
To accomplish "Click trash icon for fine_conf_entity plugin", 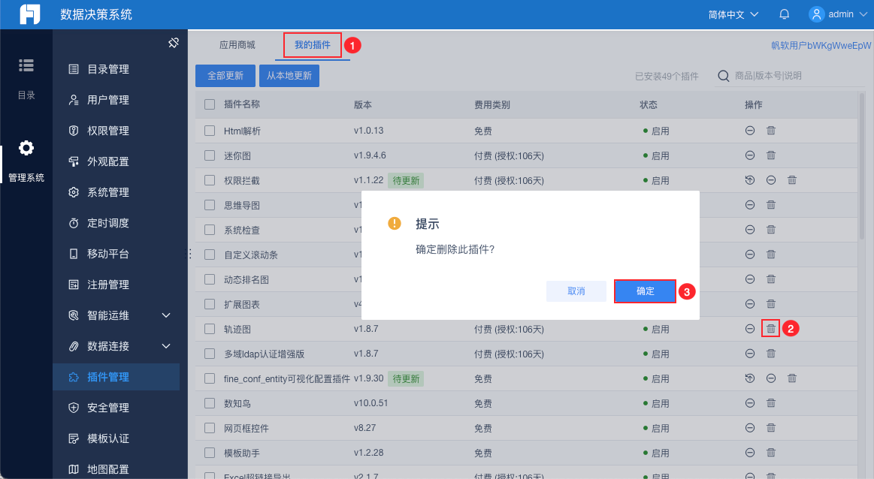I will pos(792,378).
